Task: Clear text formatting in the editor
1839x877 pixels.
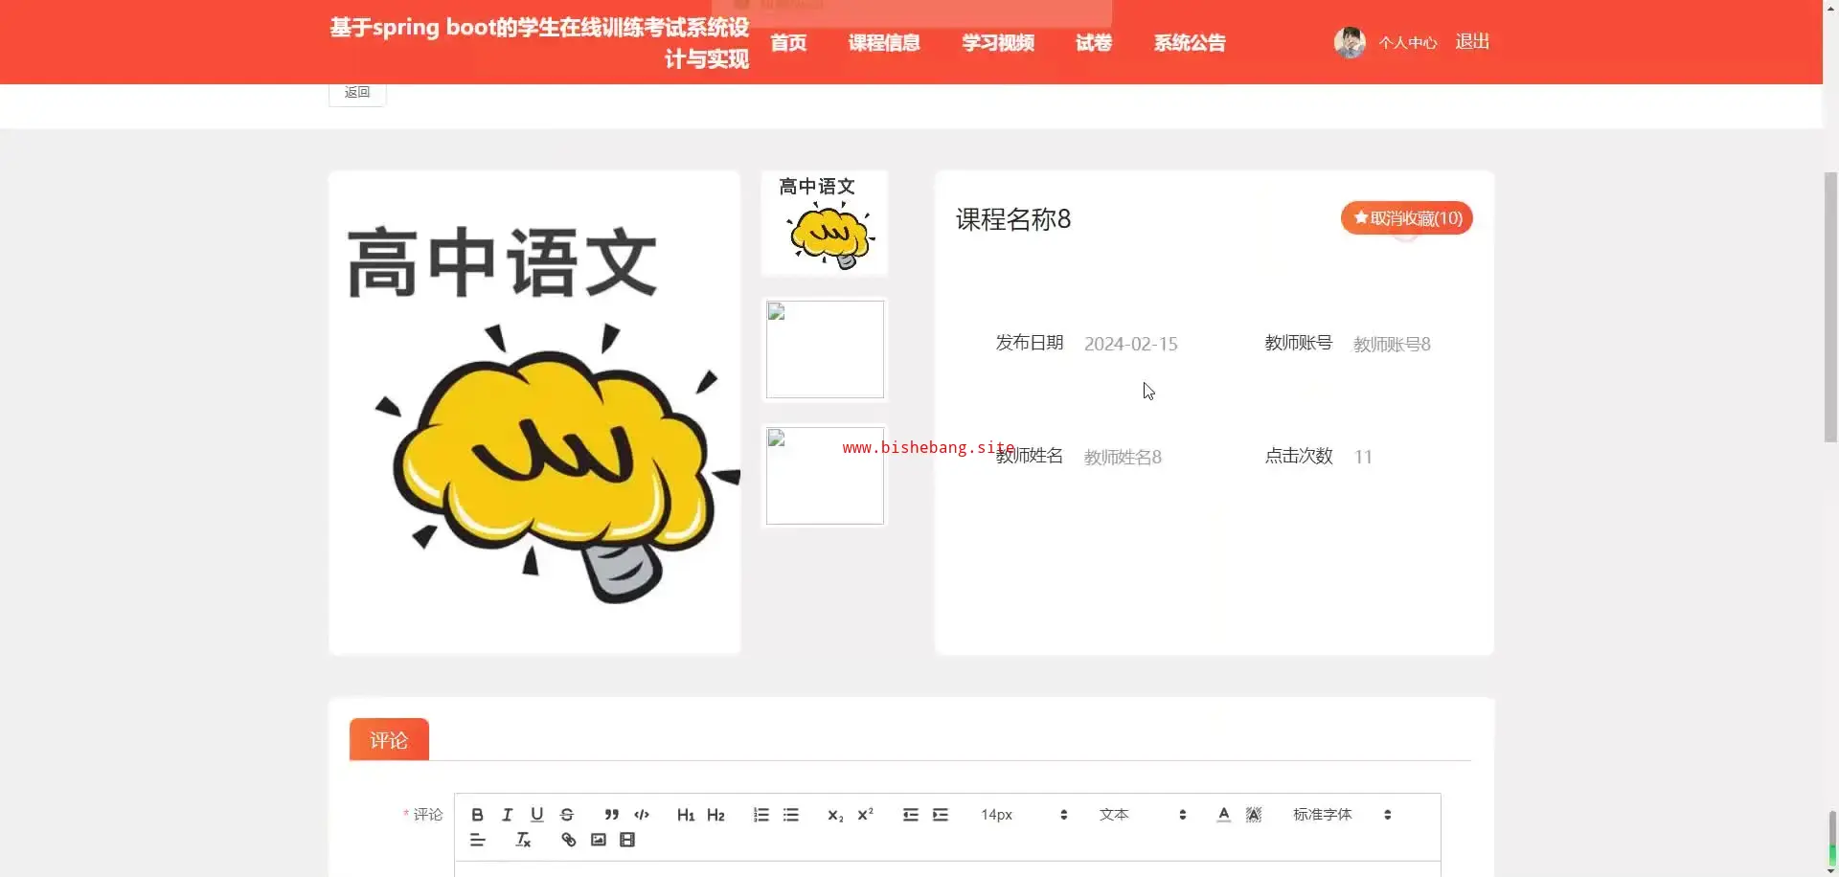Action: (523, 840)
